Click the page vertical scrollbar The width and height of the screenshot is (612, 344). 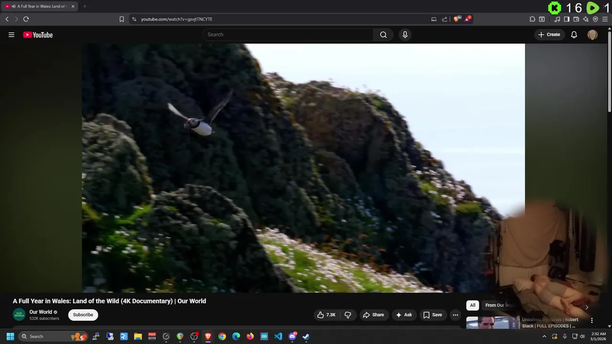click(x=609, y=72)
